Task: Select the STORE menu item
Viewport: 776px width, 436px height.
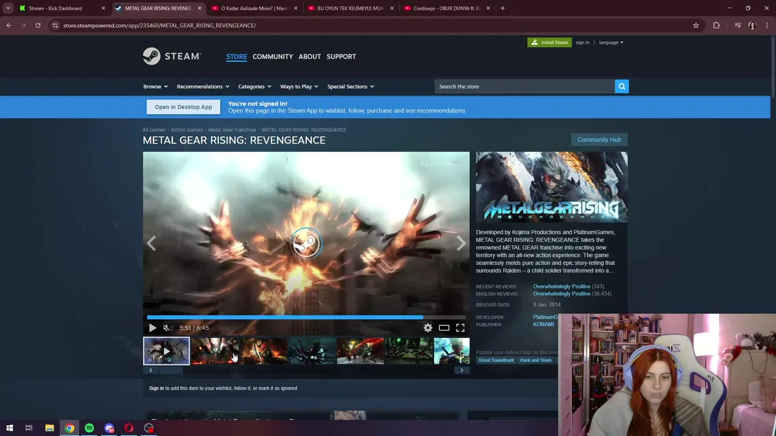Action: pyautogui.click(x=236, y=56)
